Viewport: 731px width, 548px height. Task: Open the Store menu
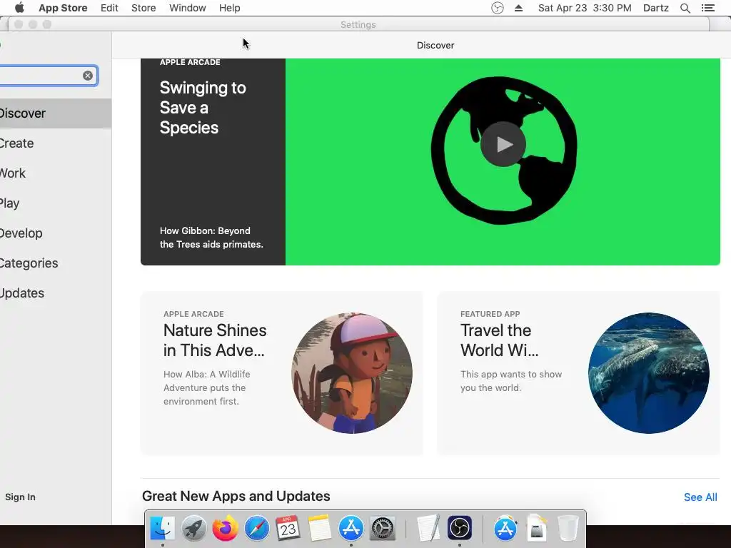143,8
